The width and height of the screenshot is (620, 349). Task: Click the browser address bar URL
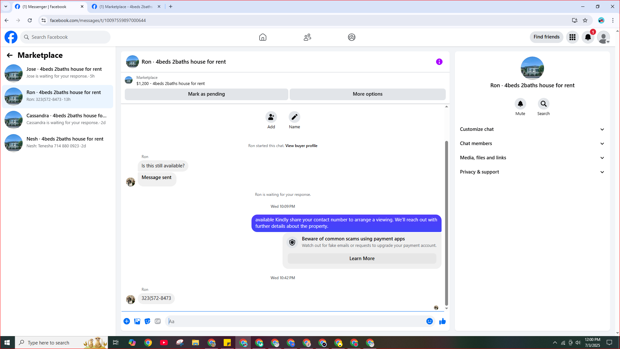(x=98, y=20)
